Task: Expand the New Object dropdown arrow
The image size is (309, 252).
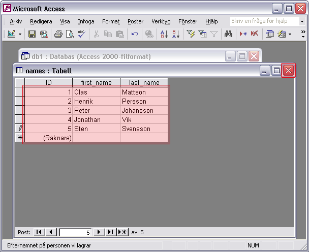Action: pyautogui.click(x=290, y=34)
